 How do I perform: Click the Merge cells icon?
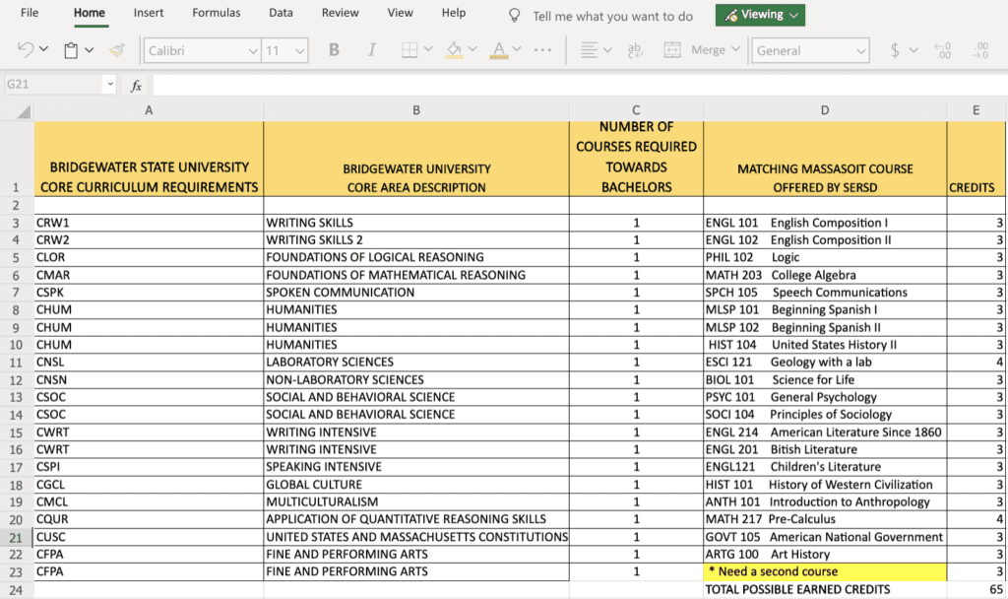672,50
